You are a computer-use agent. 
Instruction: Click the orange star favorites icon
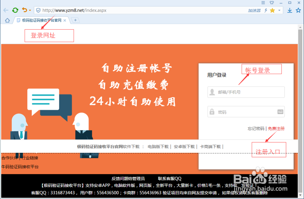(272, 10)
